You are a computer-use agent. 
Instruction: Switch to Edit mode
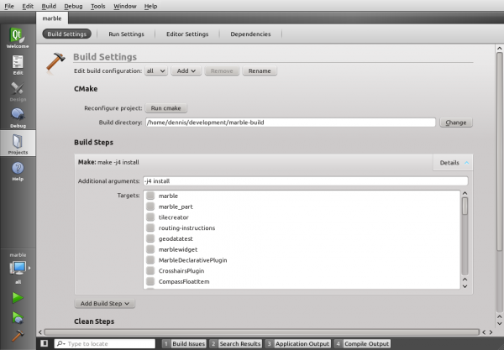pyautogui.click(x=17, y=64)
